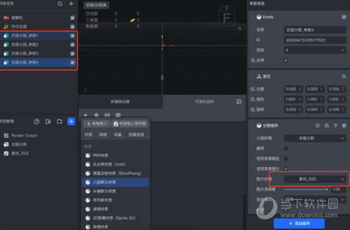
Task: Click the target icon in the animation toolbar
Action: click(96, 115)
